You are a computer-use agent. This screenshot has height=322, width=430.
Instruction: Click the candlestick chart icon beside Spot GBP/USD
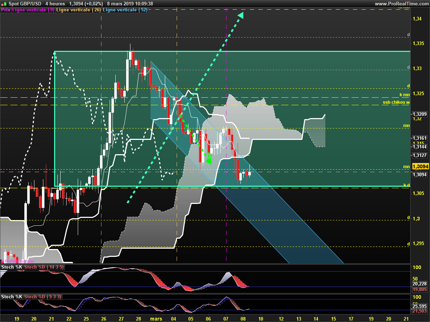3,4
